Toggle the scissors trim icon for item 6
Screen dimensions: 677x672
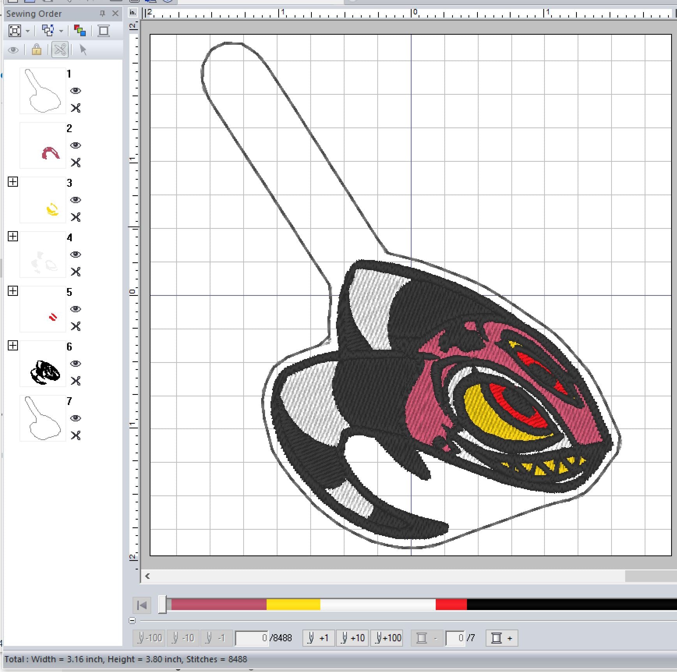point(76,381)
